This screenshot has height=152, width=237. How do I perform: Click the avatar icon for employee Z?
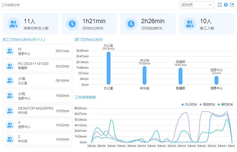click(10, 139)
